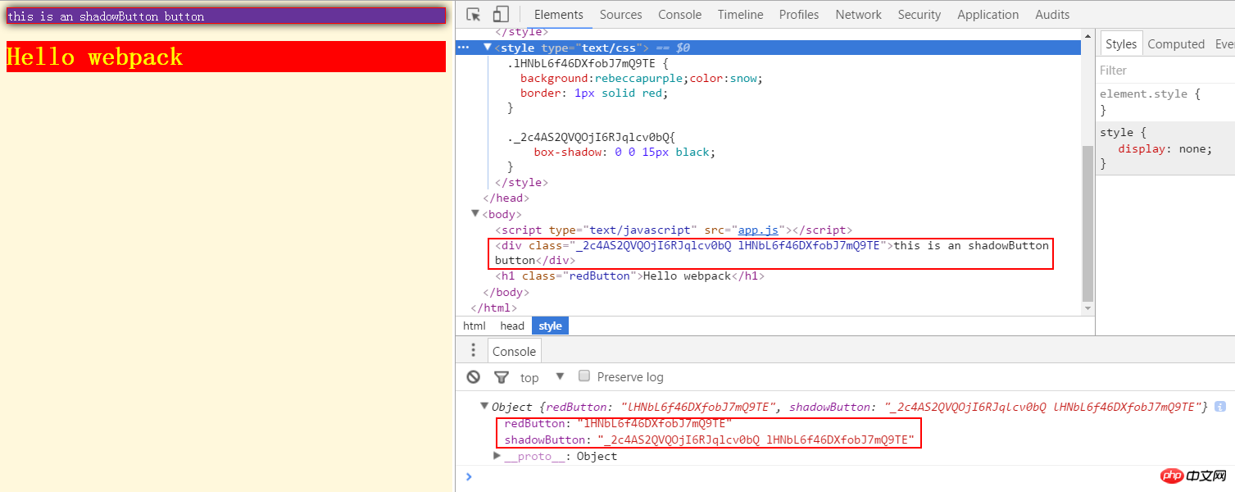Open the console drawer three-dot menu
Screen dimensions: 1235x492
[x=473, y=351]
